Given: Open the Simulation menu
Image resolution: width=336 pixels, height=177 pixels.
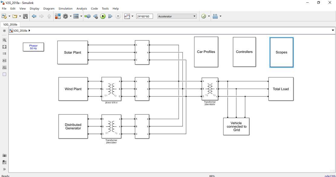Looking at the screenshot, I should point(65,8).
